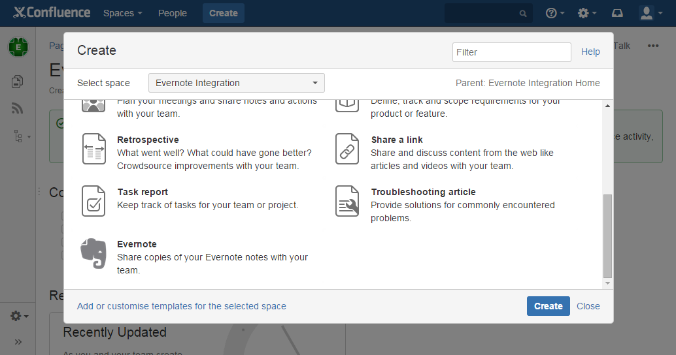Image resolution: width=676 pixels, height=355 pixels.
Task: Open Add or customise templates link
Action: [182, 306]
